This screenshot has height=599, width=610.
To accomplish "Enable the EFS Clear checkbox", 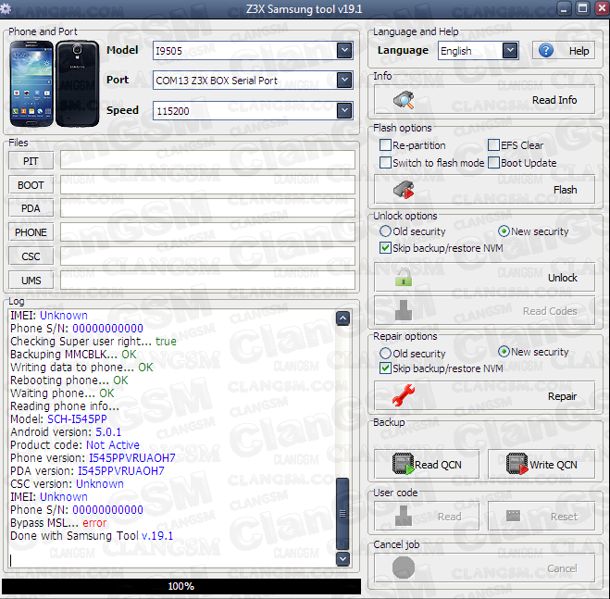I will click(493, 145).
